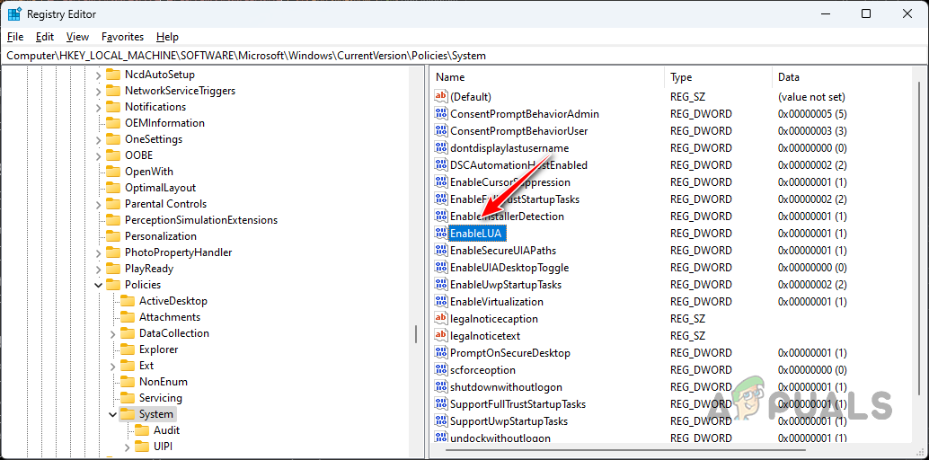Click the (Default) string value icon
This screenshot has height=460, width=929.
point(441,97)
